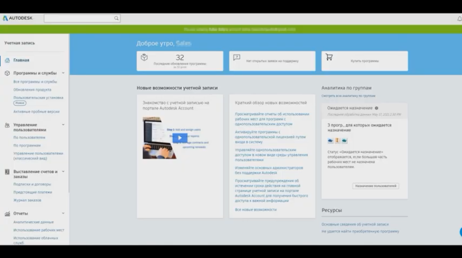Open Использование облачных служб

pos(35,241)
